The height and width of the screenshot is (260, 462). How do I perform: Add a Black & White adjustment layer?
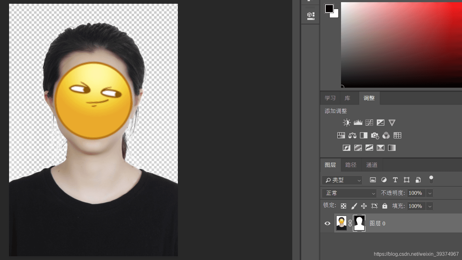coord(364,135)
